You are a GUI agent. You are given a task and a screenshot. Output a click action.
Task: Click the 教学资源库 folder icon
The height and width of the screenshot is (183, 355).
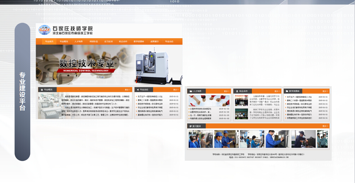pyautogui.click(x=287, y=91)
